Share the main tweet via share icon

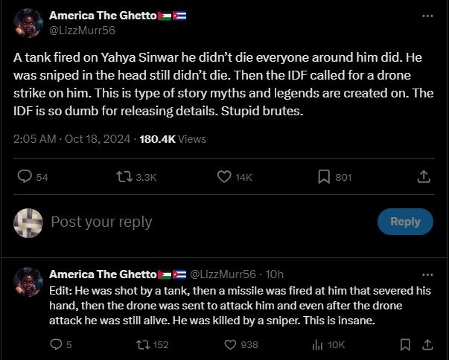point(423,176)
